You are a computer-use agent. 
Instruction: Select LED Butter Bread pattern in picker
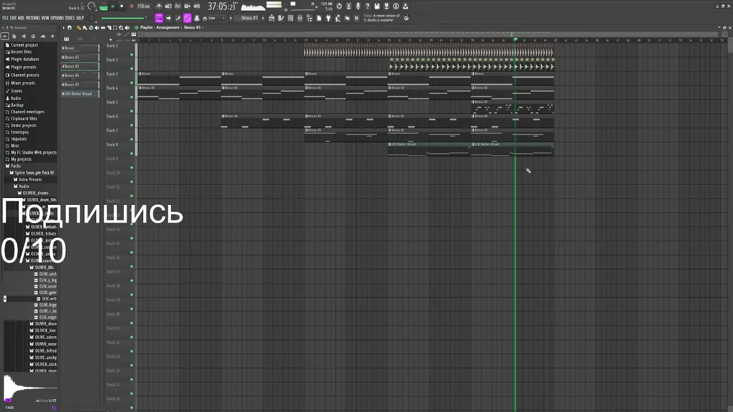(x=80, y=94)
